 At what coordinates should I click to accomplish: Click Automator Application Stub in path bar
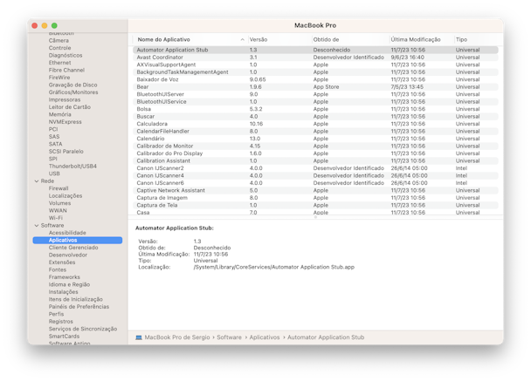point(326,337)
